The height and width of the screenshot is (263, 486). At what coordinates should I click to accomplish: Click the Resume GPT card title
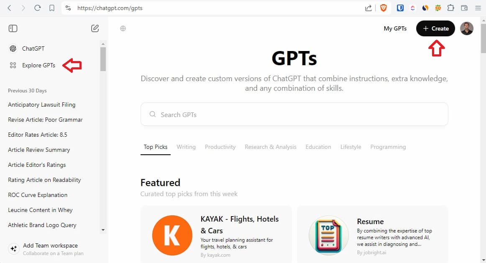pos(371,222)
